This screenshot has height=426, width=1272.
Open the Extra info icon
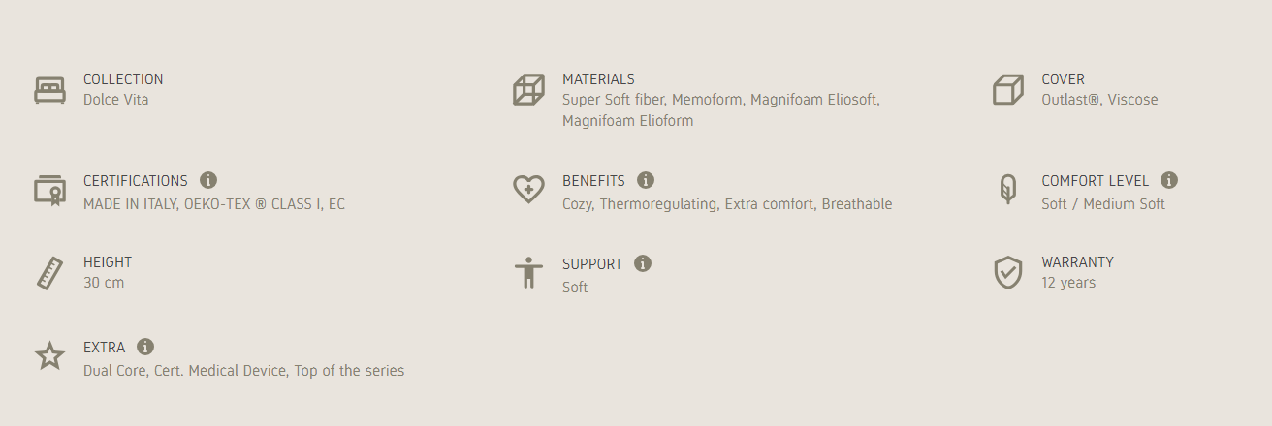pos(145,347)
